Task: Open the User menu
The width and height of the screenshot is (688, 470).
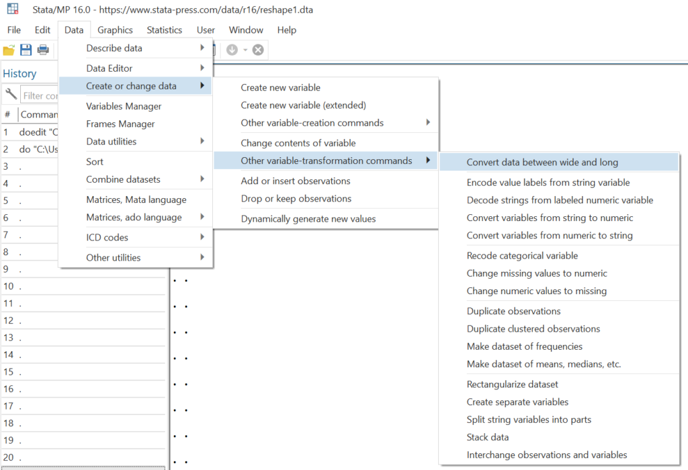Action: tap(206, 30)
